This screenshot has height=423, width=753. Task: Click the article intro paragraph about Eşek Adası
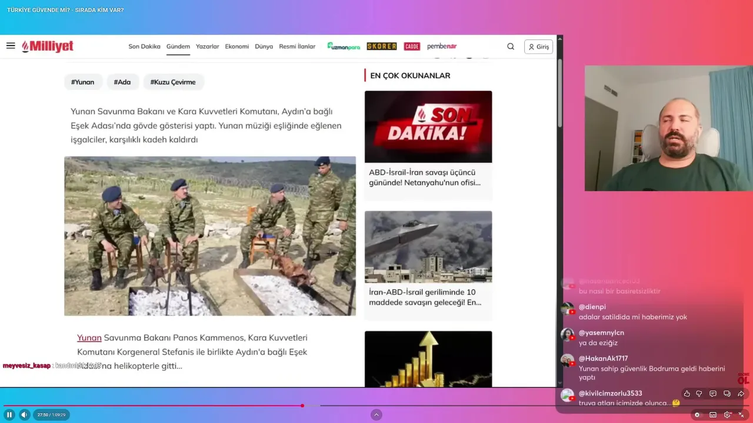206,125
